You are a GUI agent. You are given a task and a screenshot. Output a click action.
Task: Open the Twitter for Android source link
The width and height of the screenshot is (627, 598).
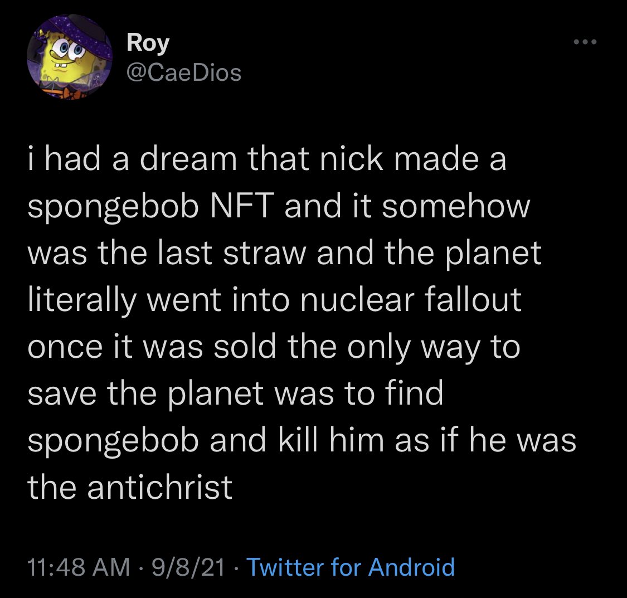[351, 567]
